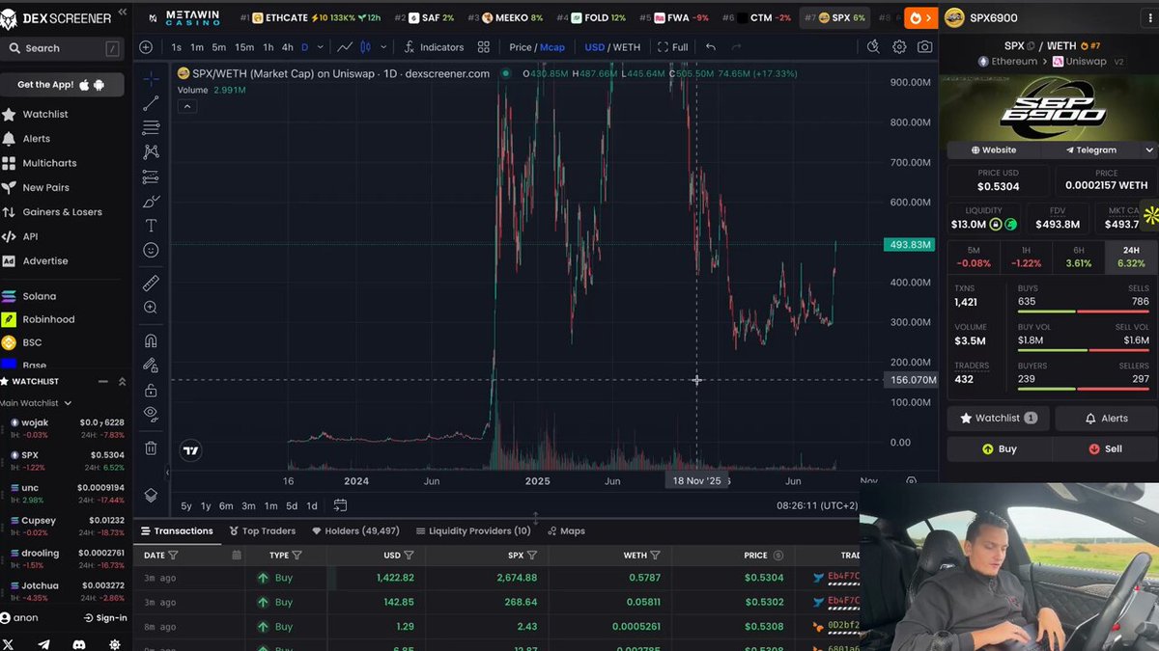The image size is (1159, 651).
Task: Select the trend line drawing tool
Action: 151,103
